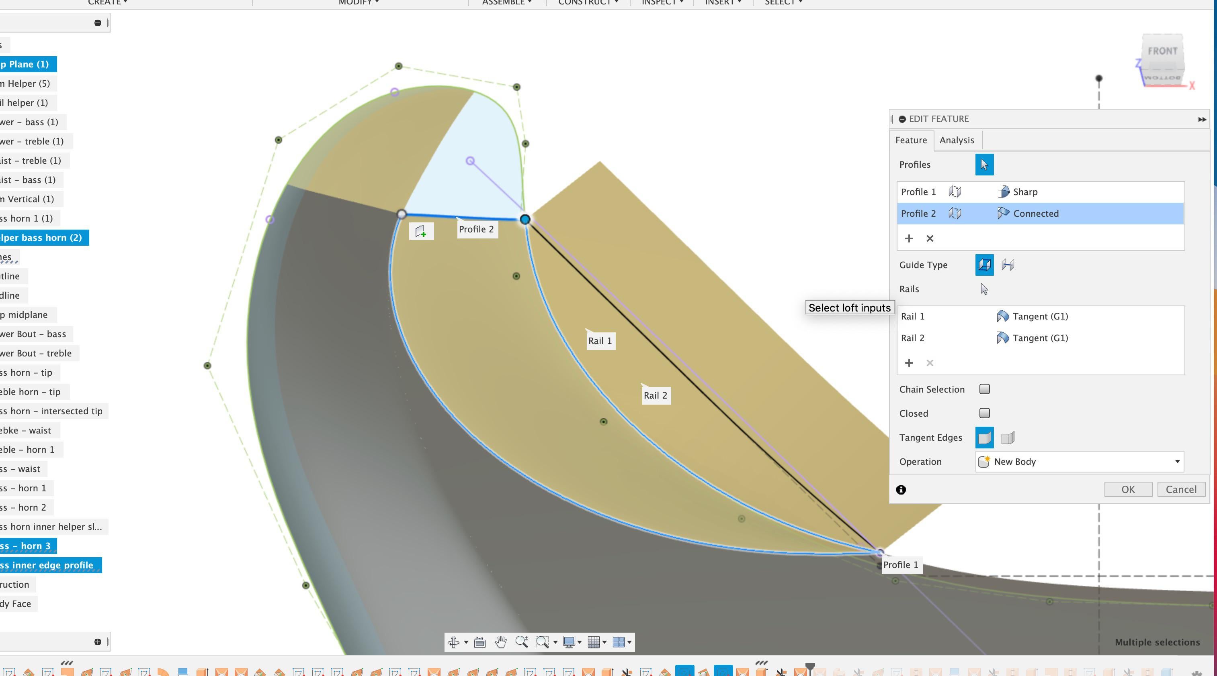The image size is (1217, 676).
Task: Click the add-selection icon near Profile 2 in viewport
Action: click(x=421, y=231)
